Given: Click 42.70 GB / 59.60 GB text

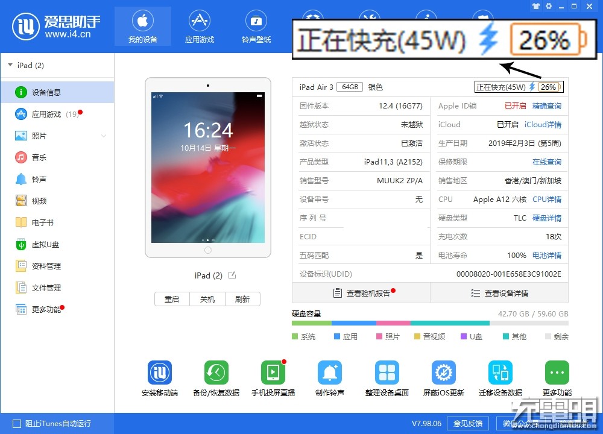Looking at the screenshot, I should [532, 313].
